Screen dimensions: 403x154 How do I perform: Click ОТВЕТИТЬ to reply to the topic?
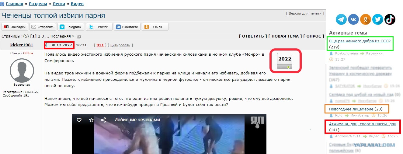pyautogui.click(x=253, y=36)
